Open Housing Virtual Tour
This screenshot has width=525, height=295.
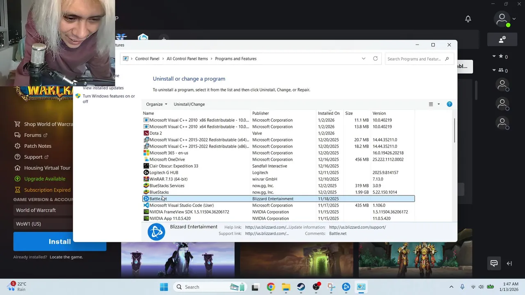(x=42, y=168)
